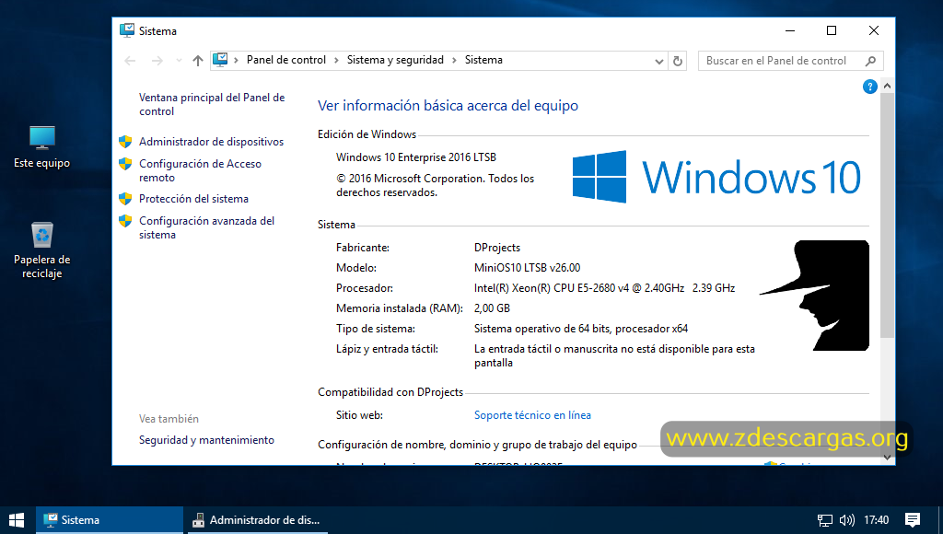
Task: Click the text "Windows 10 Enterprise 2016 LTSB"
Action: tap(416, 157)
